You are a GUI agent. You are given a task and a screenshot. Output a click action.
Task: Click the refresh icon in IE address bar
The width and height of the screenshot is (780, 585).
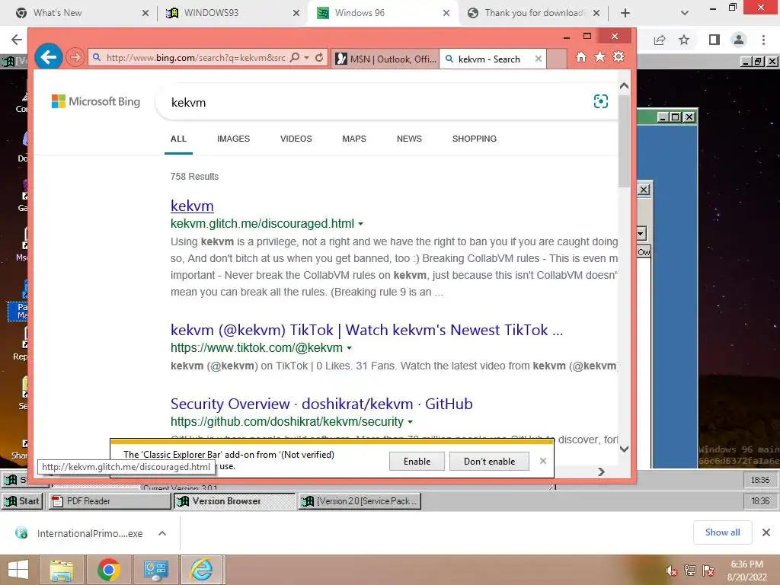click(319, 58)
